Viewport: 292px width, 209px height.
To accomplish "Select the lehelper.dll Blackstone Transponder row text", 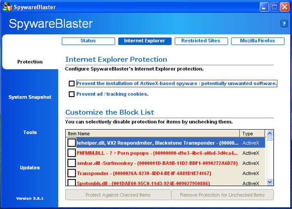I will 158,143.
